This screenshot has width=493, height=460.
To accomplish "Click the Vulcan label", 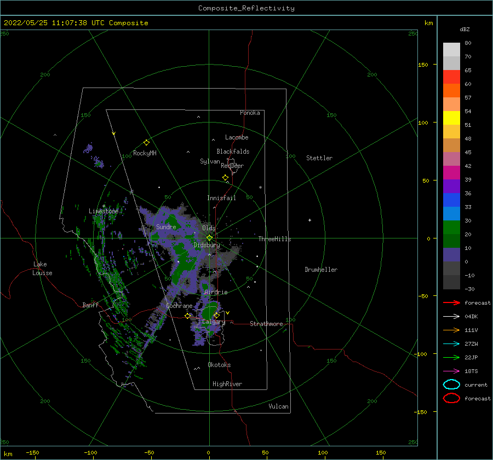I will pos(279,406).
